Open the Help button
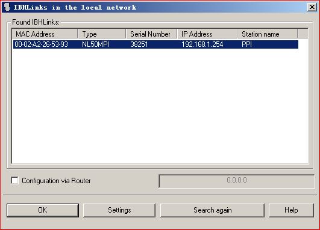This screenshot has width=320, height=230. point(291,210)
